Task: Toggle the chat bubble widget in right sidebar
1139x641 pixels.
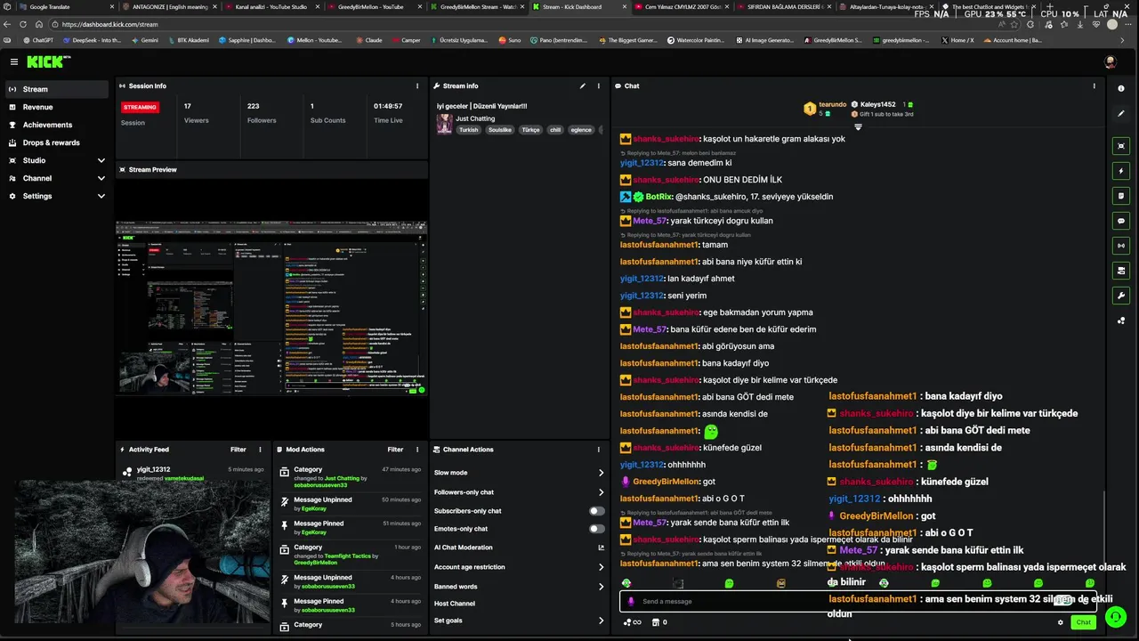Action: pyautogui.click(x=1121, y=221)
